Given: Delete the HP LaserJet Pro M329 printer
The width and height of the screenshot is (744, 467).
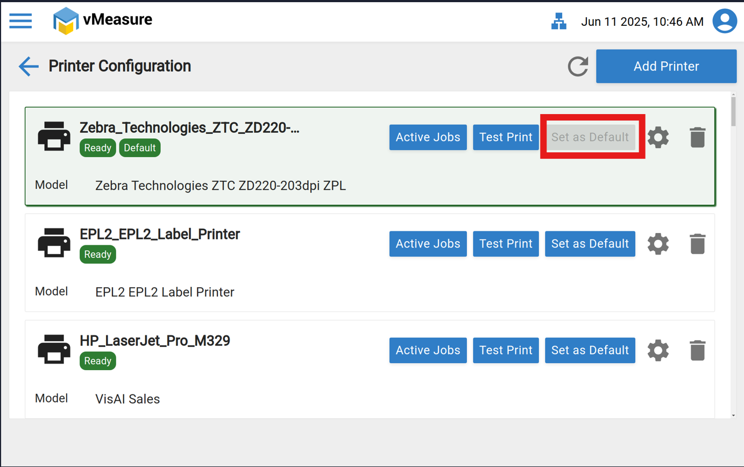Looking at the screenshot, I should tap(697, 351).
